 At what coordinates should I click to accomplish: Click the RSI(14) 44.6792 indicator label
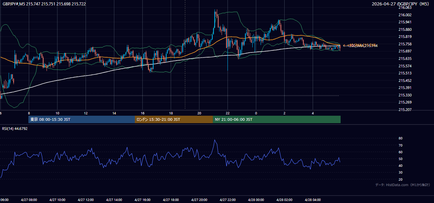point(15,129)
